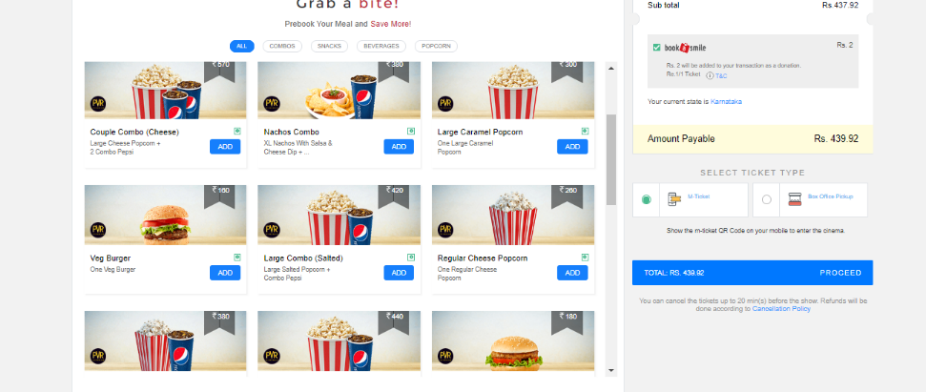
Task: Click the ₹440 popcorn combo image
Action: [x=339, y=341]
